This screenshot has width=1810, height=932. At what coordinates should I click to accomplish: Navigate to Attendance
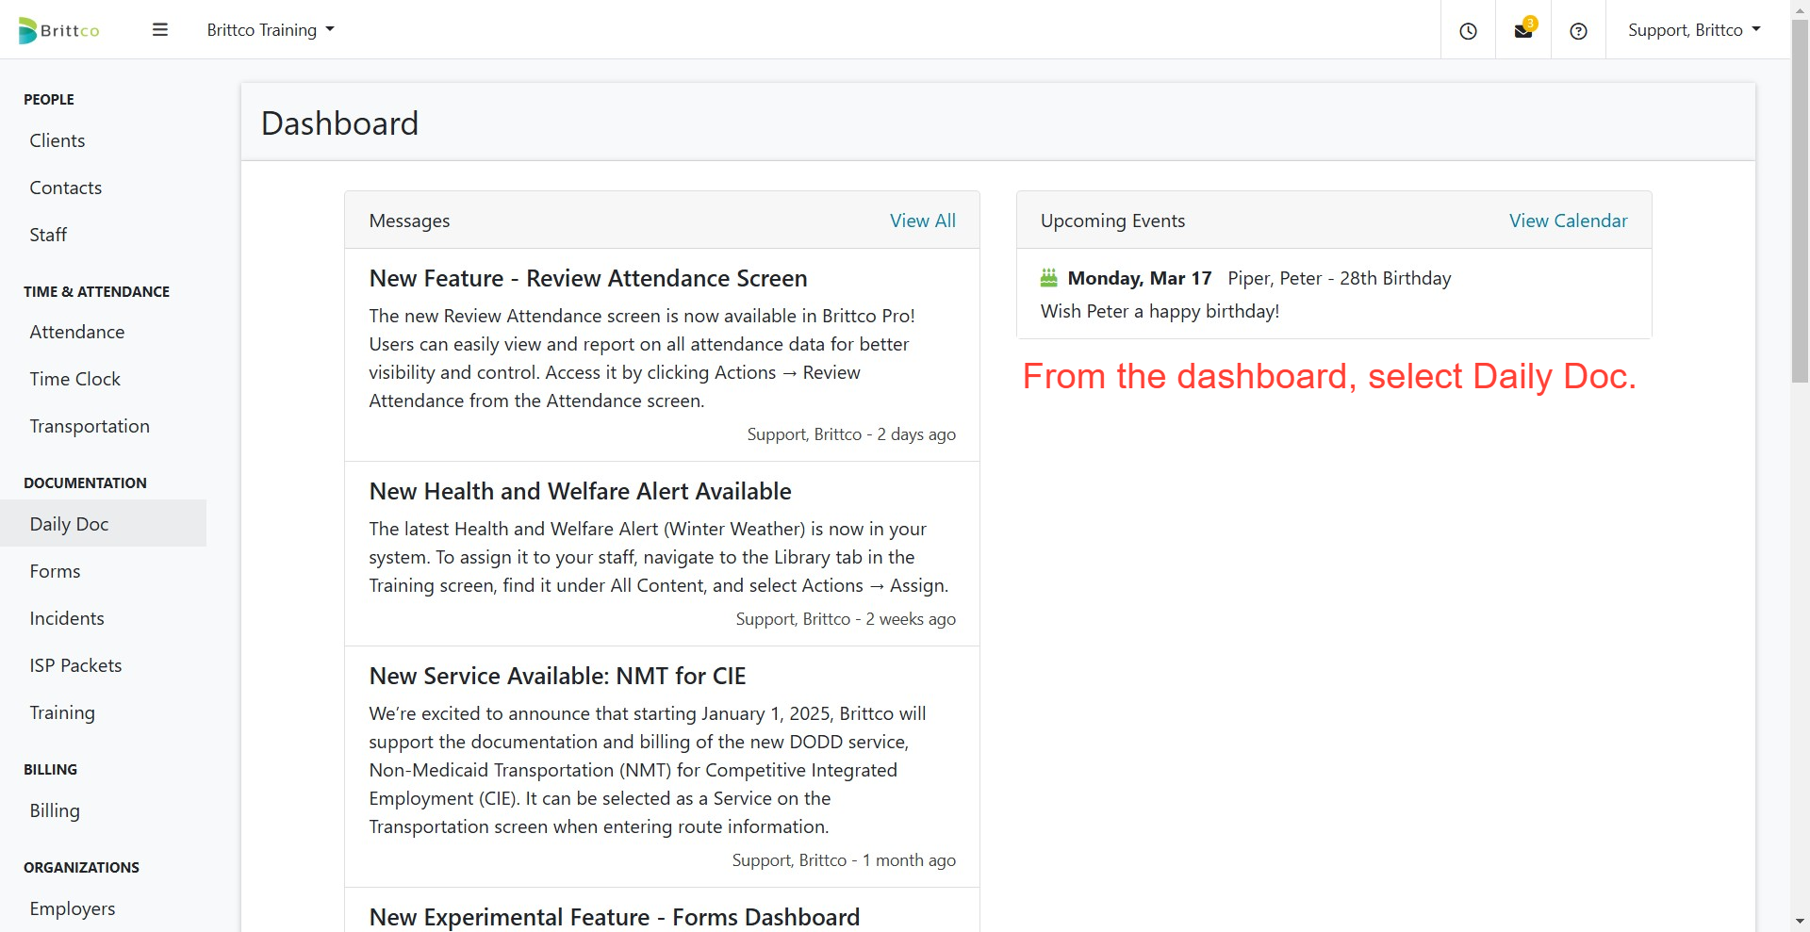tap(77, 332)
